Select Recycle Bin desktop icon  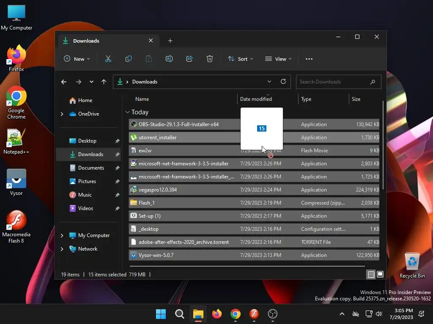(412, 266)
